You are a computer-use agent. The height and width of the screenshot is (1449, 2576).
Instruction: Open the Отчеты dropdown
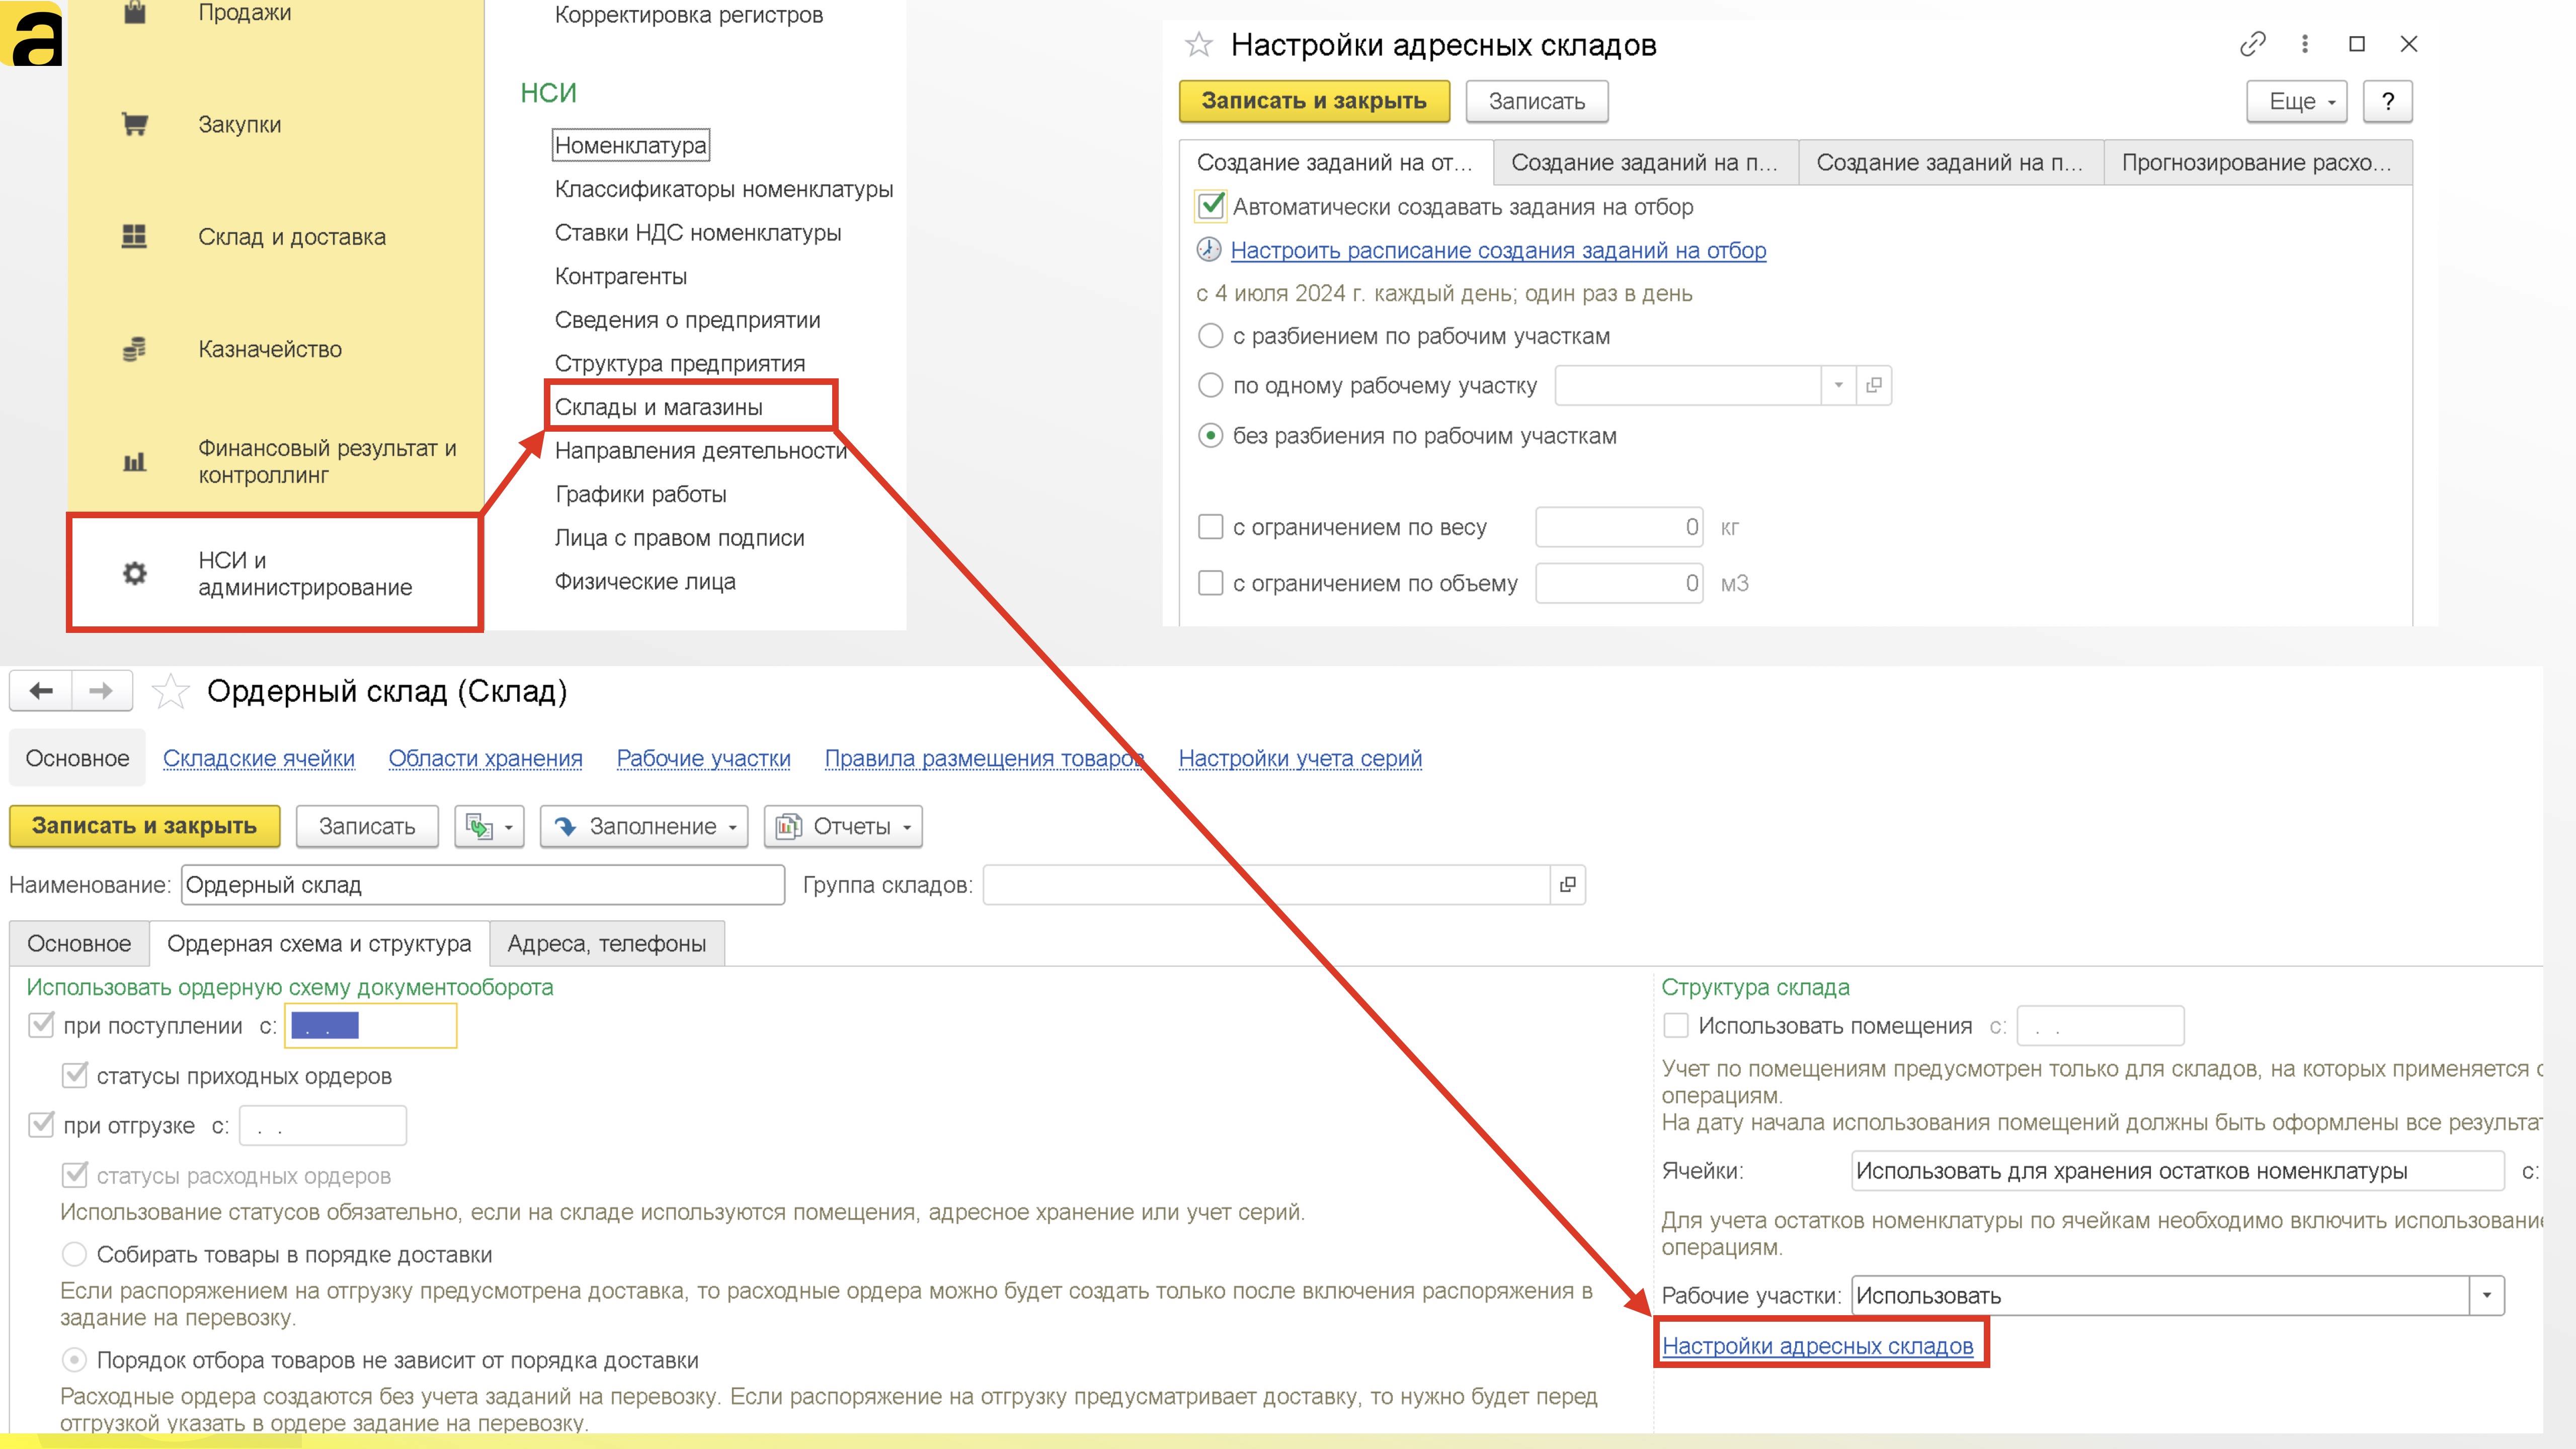click(x=843, y=826)
